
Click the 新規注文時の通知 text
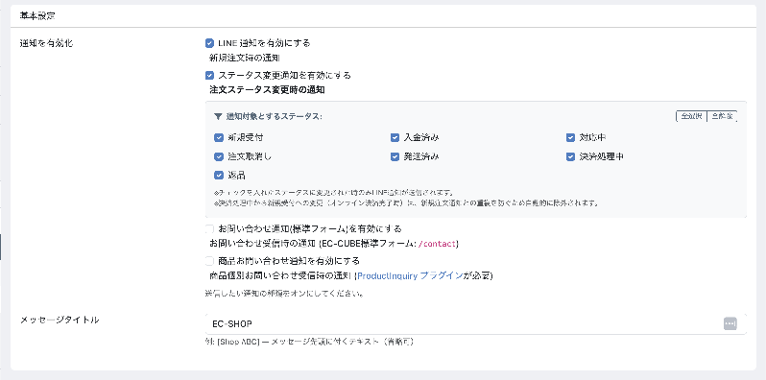coord(244,58)
